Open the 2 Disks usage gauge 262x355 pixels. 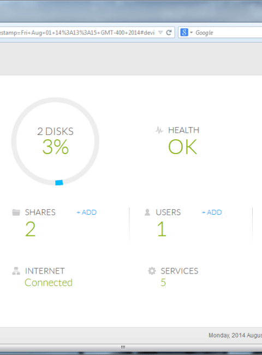55,141
